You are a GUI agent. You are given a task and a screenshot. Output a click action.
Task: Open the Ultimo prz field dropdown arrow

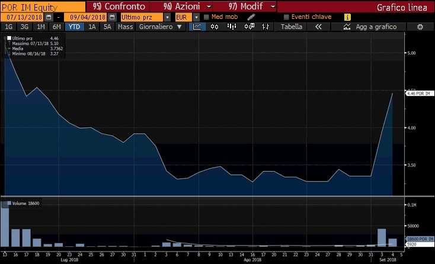[x=167, y=17]
